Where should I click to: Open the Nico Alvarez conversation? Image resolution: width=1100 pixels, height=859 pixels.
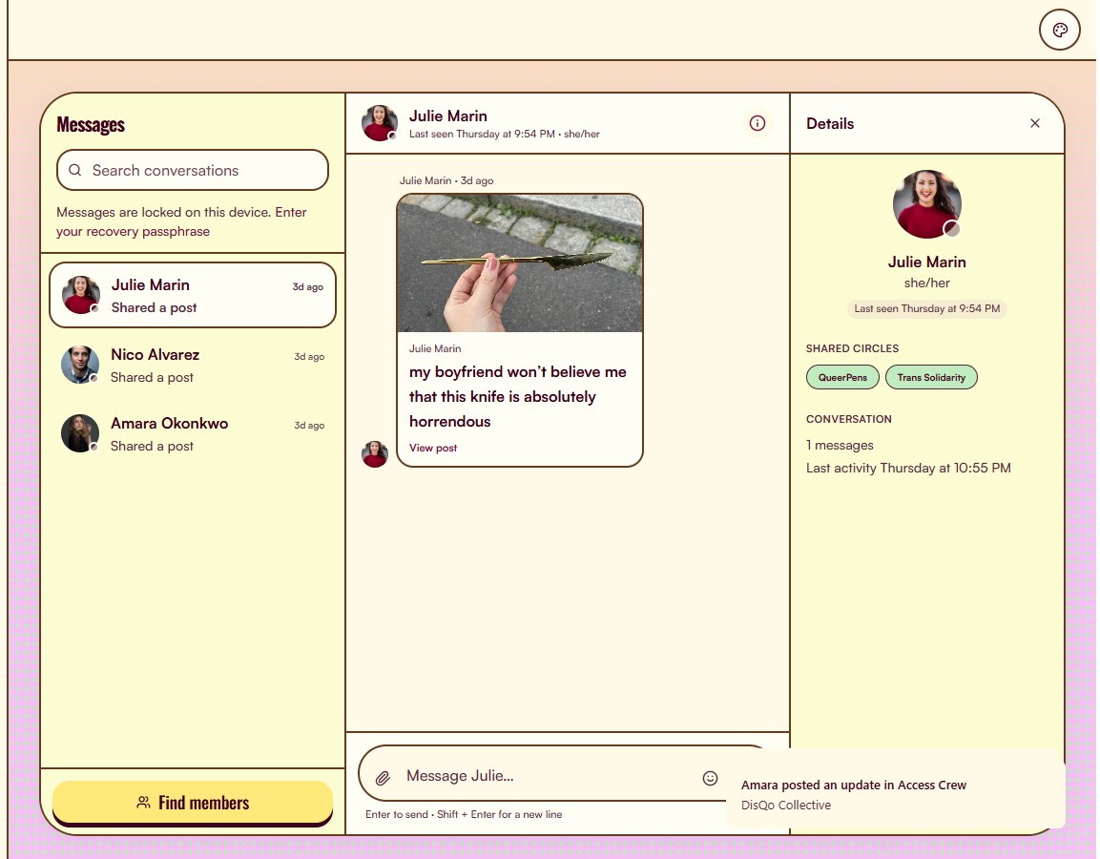(x=192, y=365)
